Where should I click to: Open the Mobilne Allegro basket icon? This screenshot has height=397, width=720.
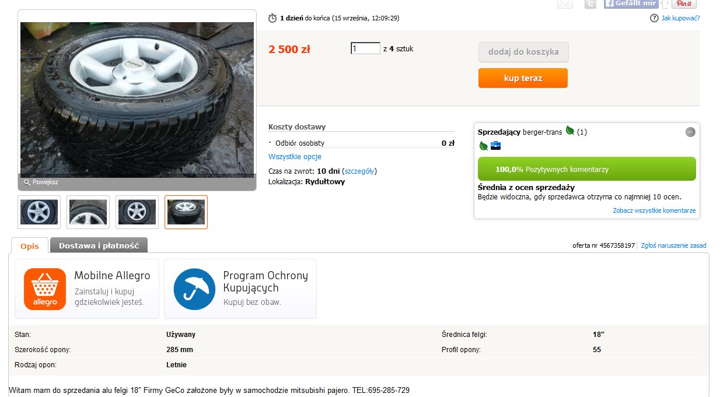pyautogui.click(x=45, y=289)
